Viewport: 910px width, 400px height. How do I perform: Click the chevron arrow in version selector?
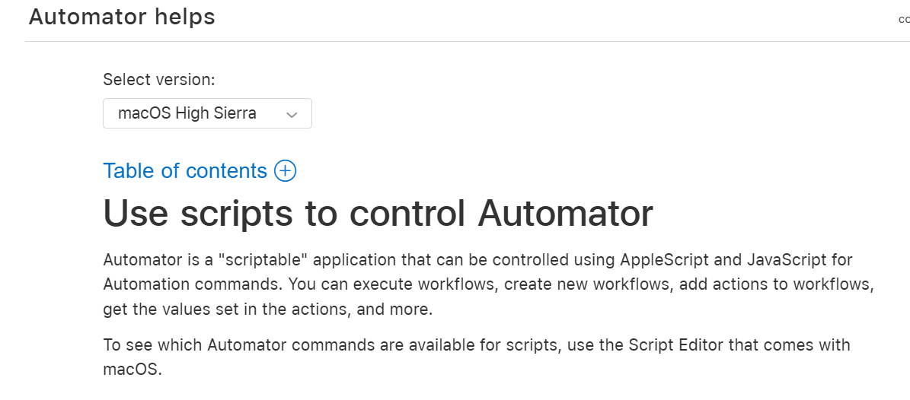291,115
